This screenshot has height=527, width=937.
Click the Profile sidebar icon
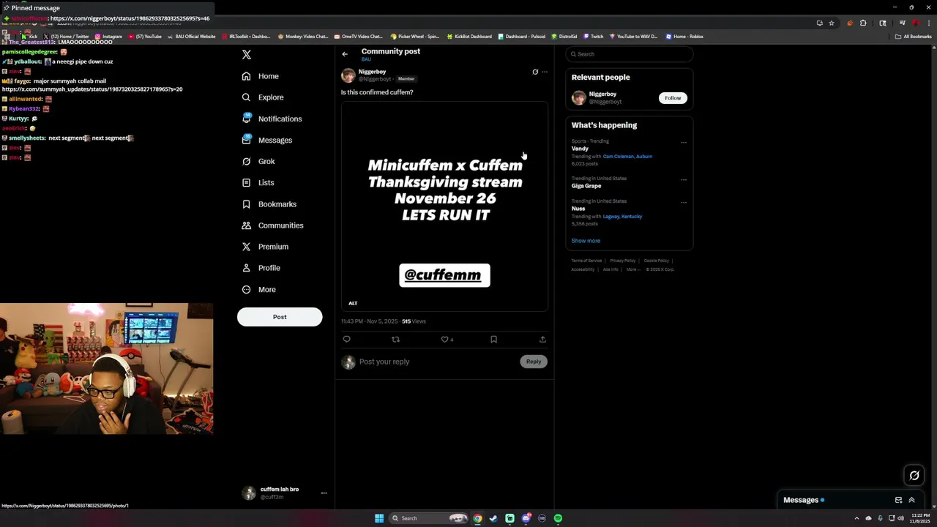pos(246,268)
